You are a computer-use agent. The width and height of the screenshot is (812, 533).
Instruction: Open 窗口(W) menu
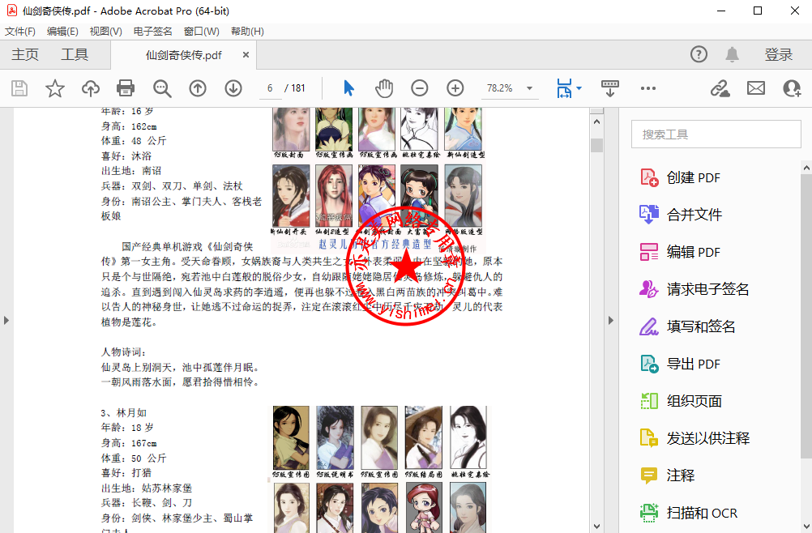pyautogui.click(x=202, y=32)
